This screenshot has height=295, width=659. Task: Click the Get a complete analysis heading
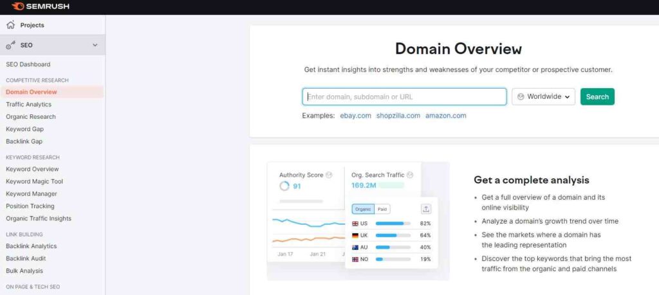click(x=531, y=180)
